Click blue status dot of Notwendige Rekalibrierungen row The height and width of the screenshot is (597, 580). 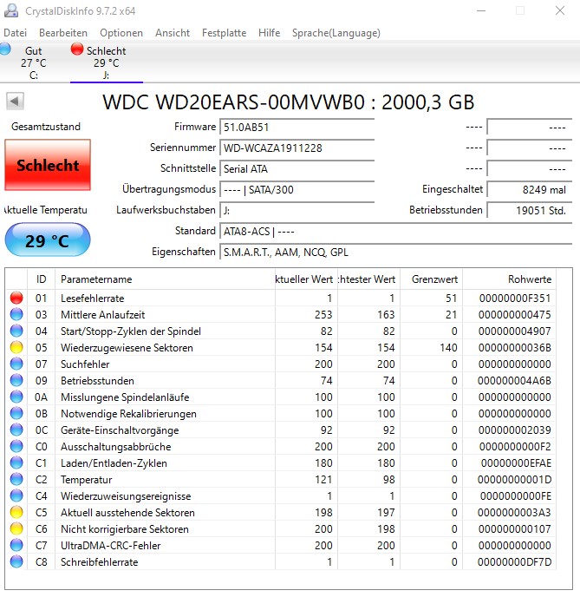click(x=16, y=413)
